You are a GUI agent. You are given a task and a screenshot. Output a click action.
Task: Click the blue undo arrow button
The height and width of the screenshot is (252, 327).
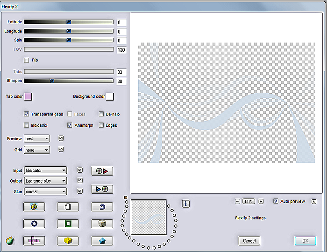point(102,207)
